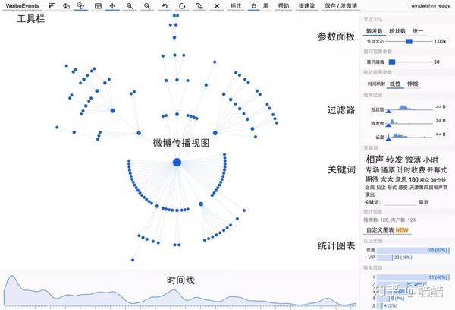Open the 帮助 help menu
Screen dimensions: 455x310
(284, 5)
